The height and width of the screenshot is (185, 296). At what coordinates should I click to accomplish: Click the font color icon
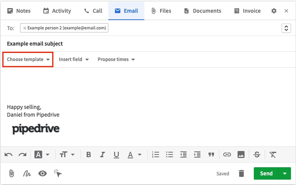click(x=130, y=155)
